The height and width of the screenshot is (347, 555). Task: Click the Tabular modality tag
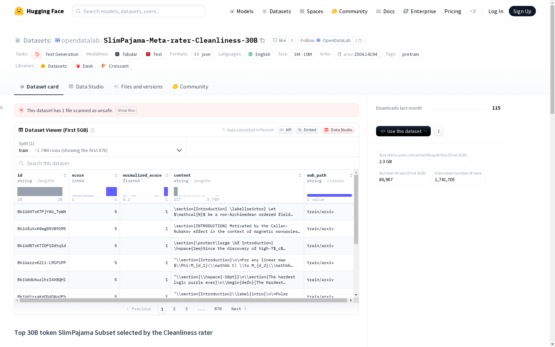(126, 54)
